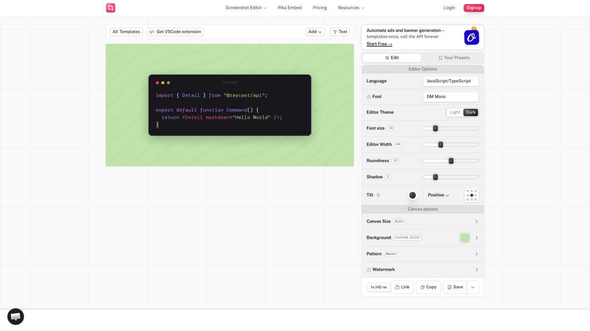The width and height of the screenshot is (590, 331).
Task: Expand the Watermark options row
Action: tap(423, 270)
